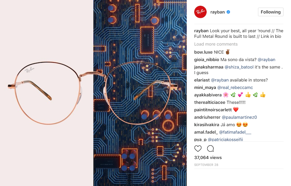Open the @real_rebeccamc mention
This screenshot has height=186, width=291.
[x=235, y=87]
